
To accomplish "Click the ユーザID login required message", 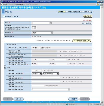I will point(53,41).
